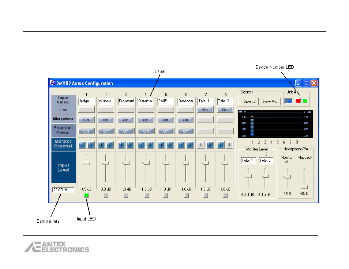Screen dimensions: 349x269
Task: Enable Phantom Power for channel 8
Action: (225, 131)
